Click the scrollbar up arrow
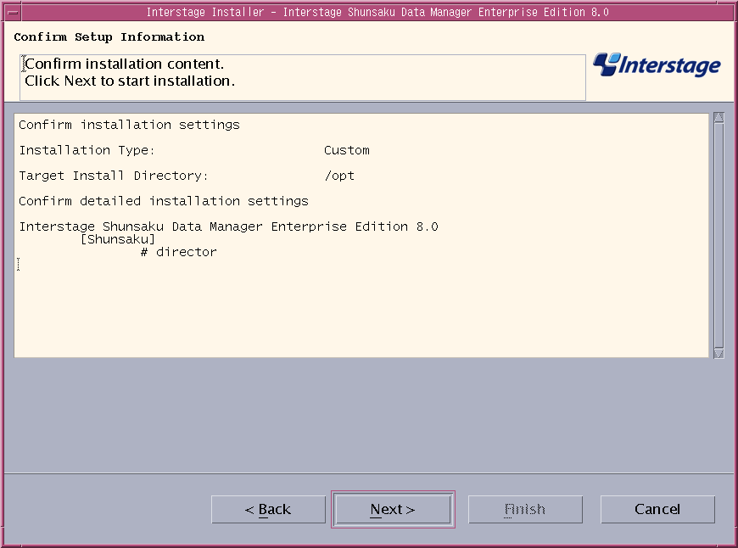The height and width of the screenshot is (548, 738). [x=718, y=117]
